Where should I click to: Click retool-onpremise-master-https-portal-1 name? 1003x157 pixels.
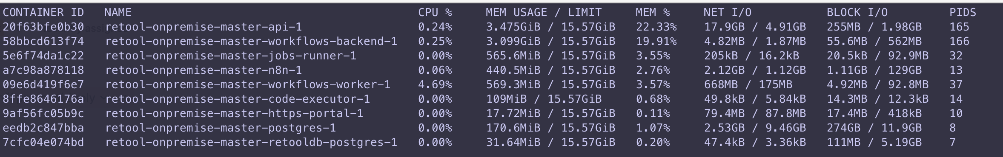[x=234, y=114]
